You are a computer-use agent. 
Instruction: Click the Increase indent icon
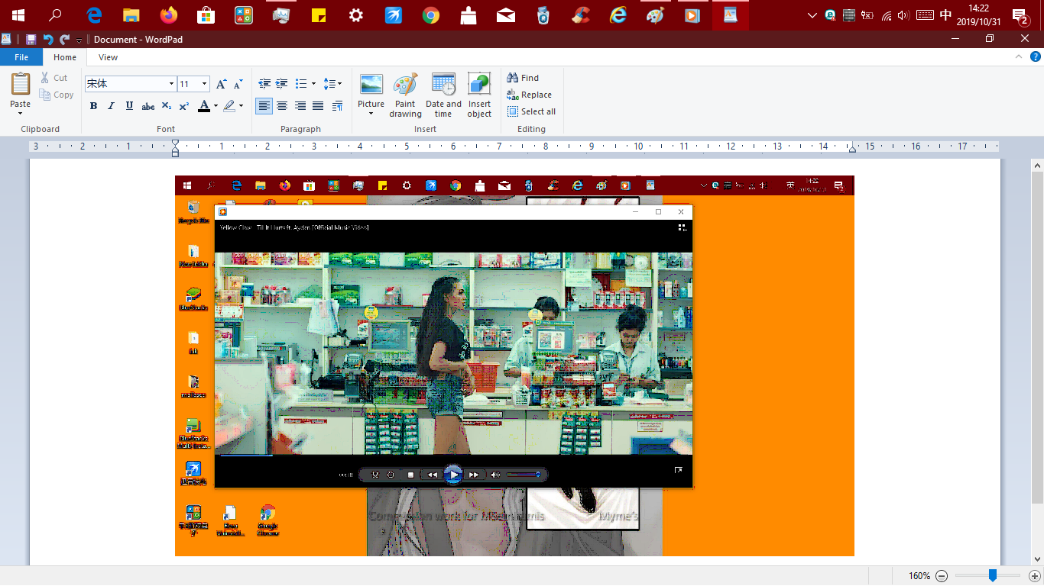[x=282, y=84]
